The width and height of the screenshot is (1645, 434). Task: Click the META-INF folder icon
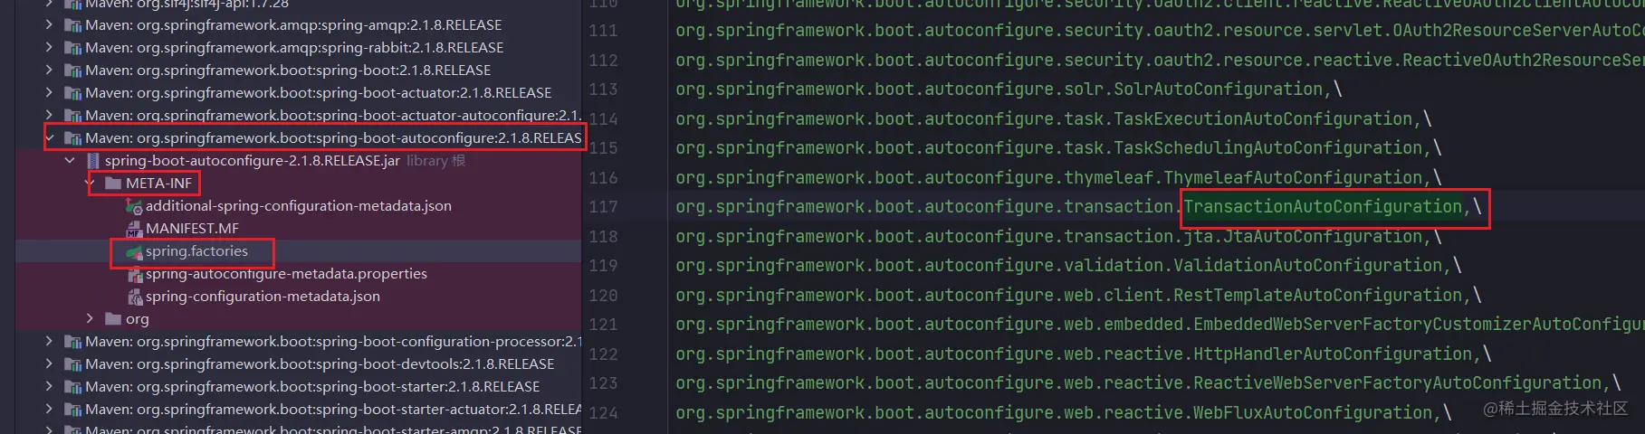pos(113,184)
